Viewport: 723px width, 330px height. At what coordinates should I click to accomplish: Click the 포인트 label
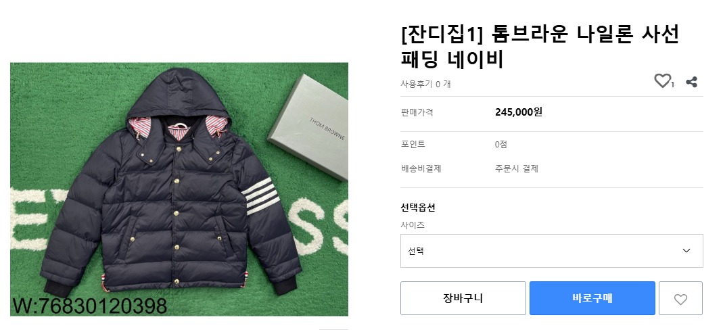pos(413,144)
